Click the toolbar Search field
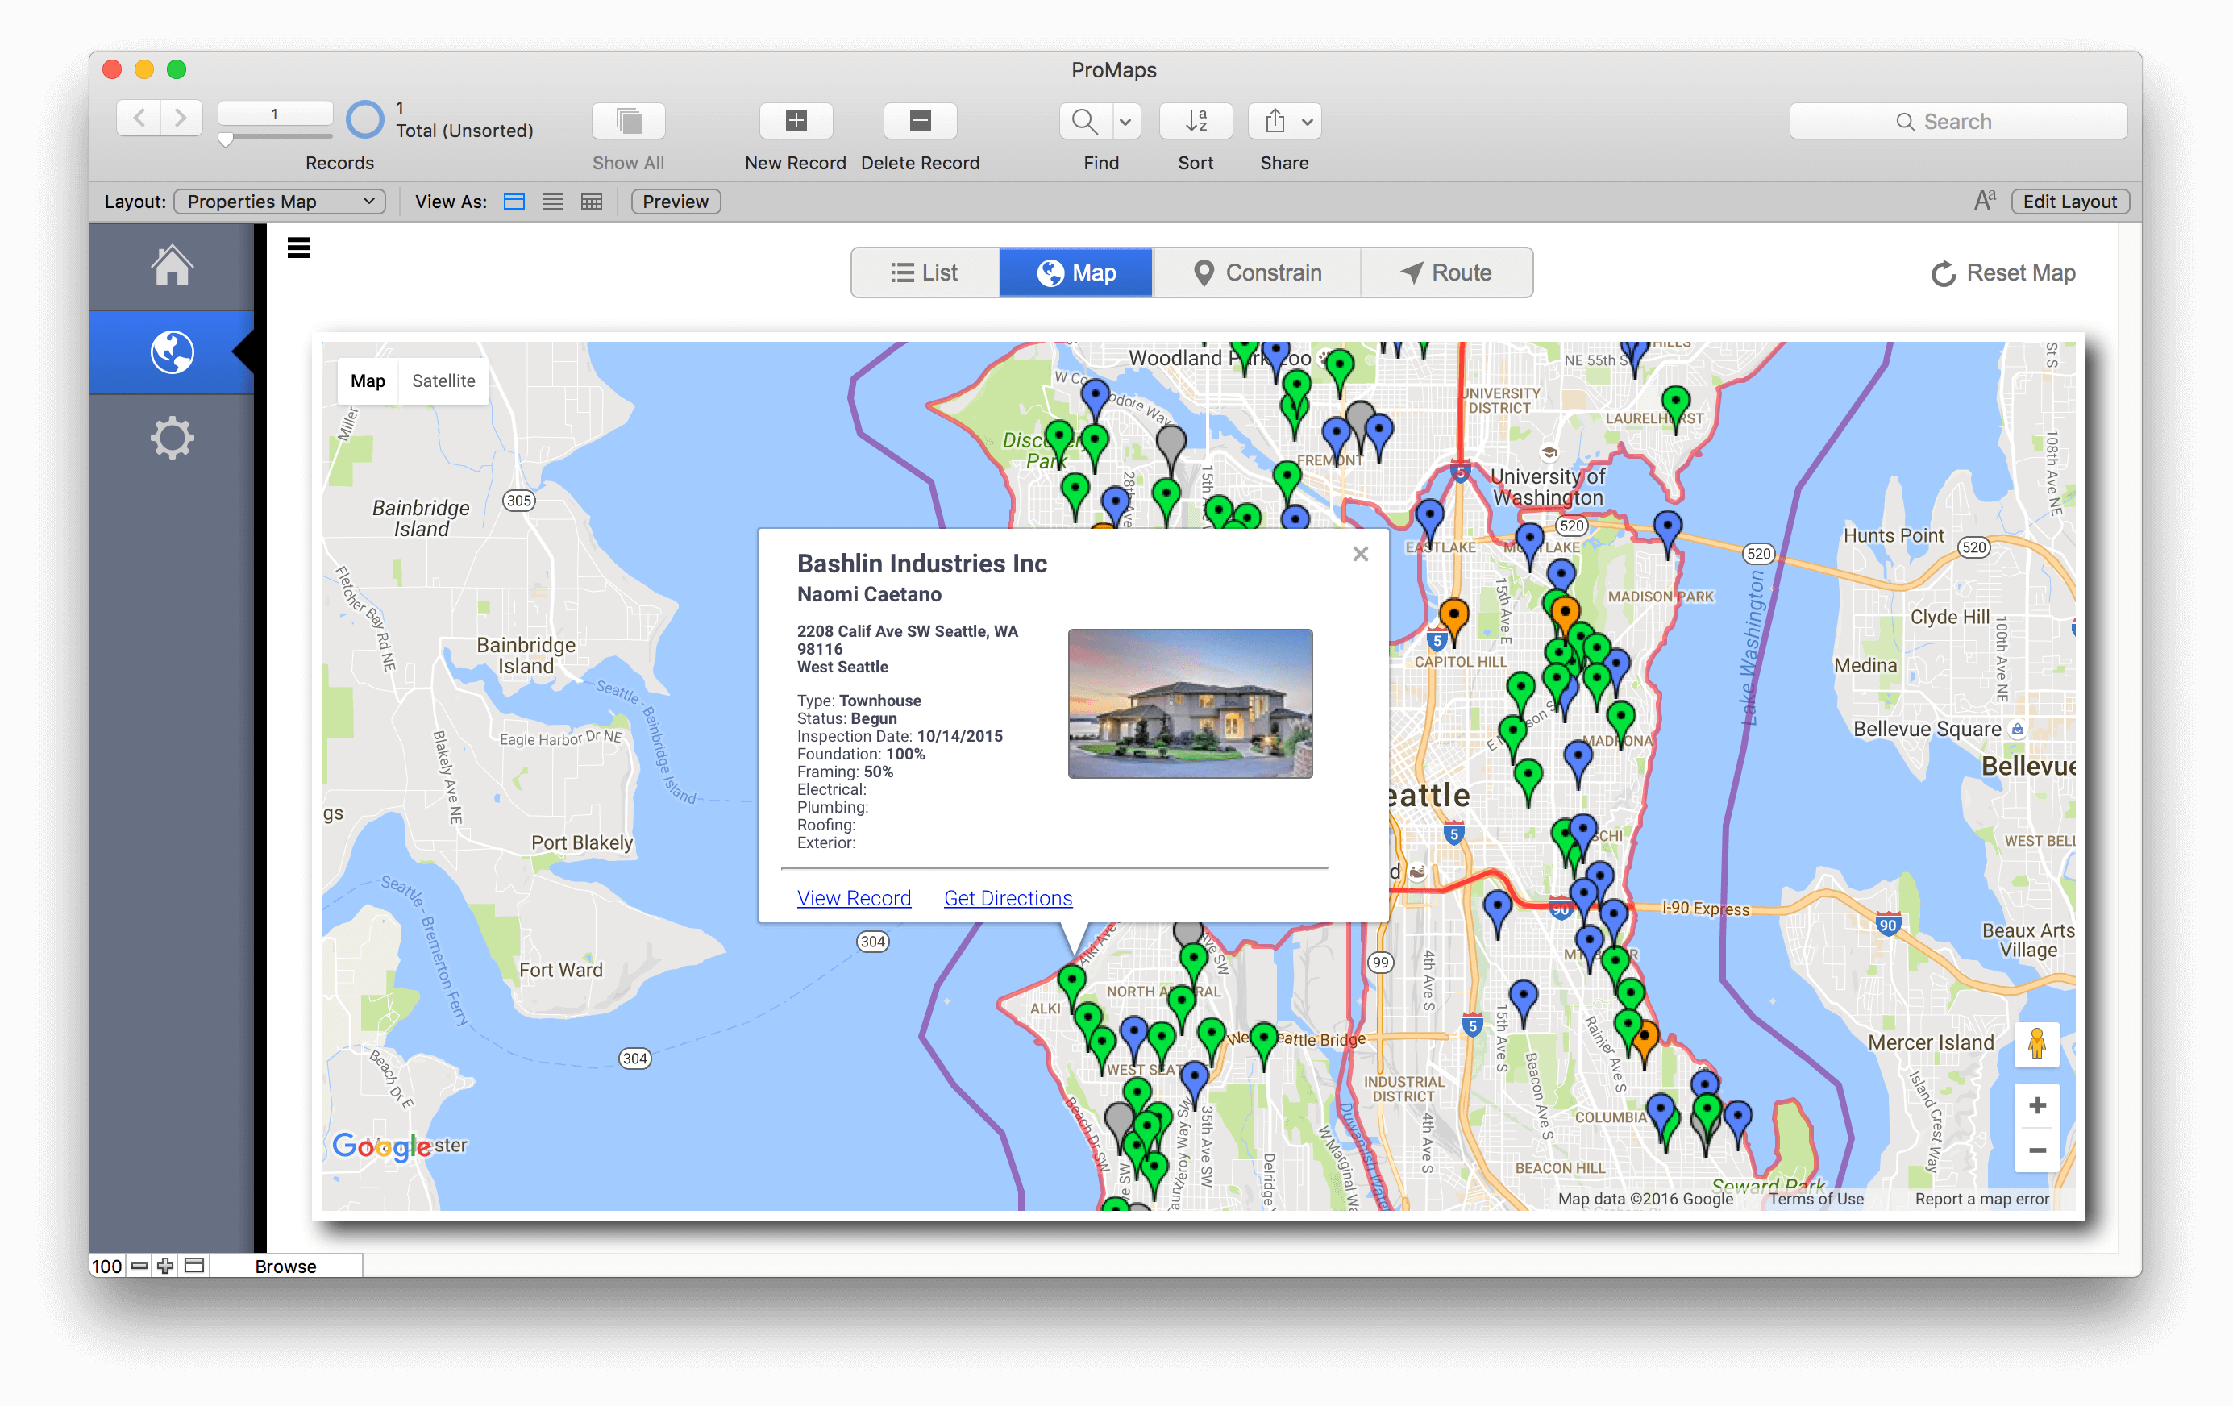Viewport: 2233px width, 1406px height. [x=1957, y=122]
